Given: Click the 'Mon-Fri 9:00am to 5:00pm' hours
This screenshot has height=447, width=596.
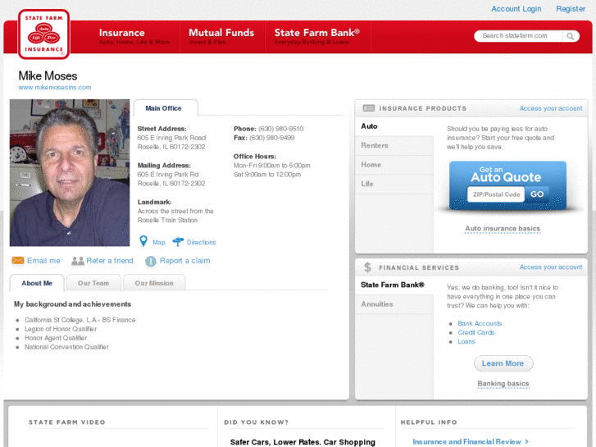Looking at the screenshot, I should pos(272,166).
